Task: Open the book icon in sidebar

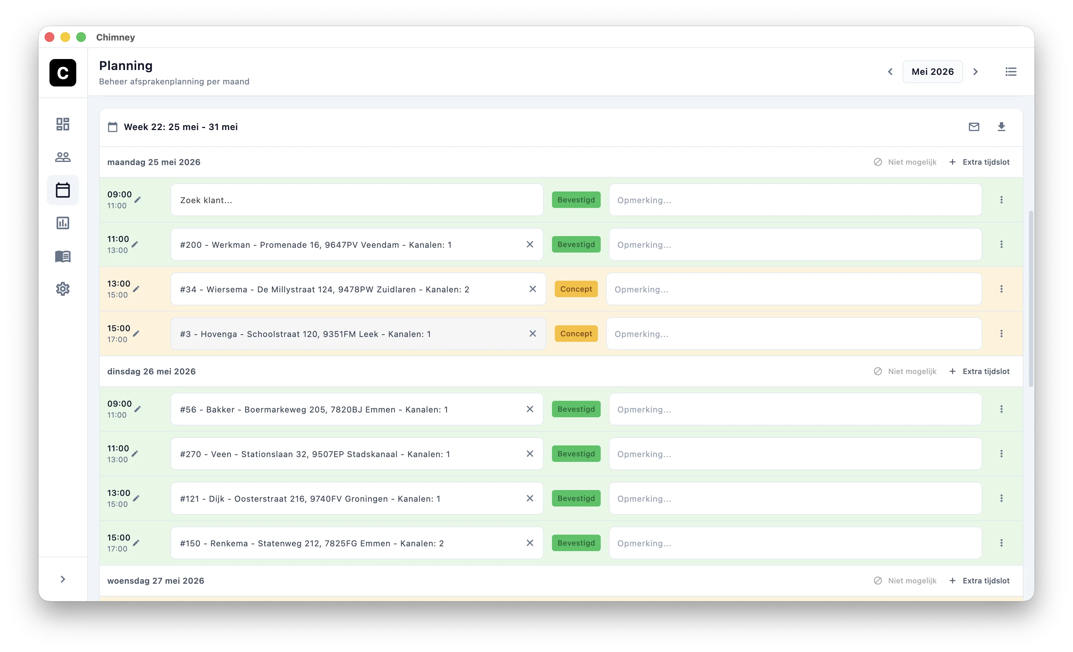Action: coord(63,256)
